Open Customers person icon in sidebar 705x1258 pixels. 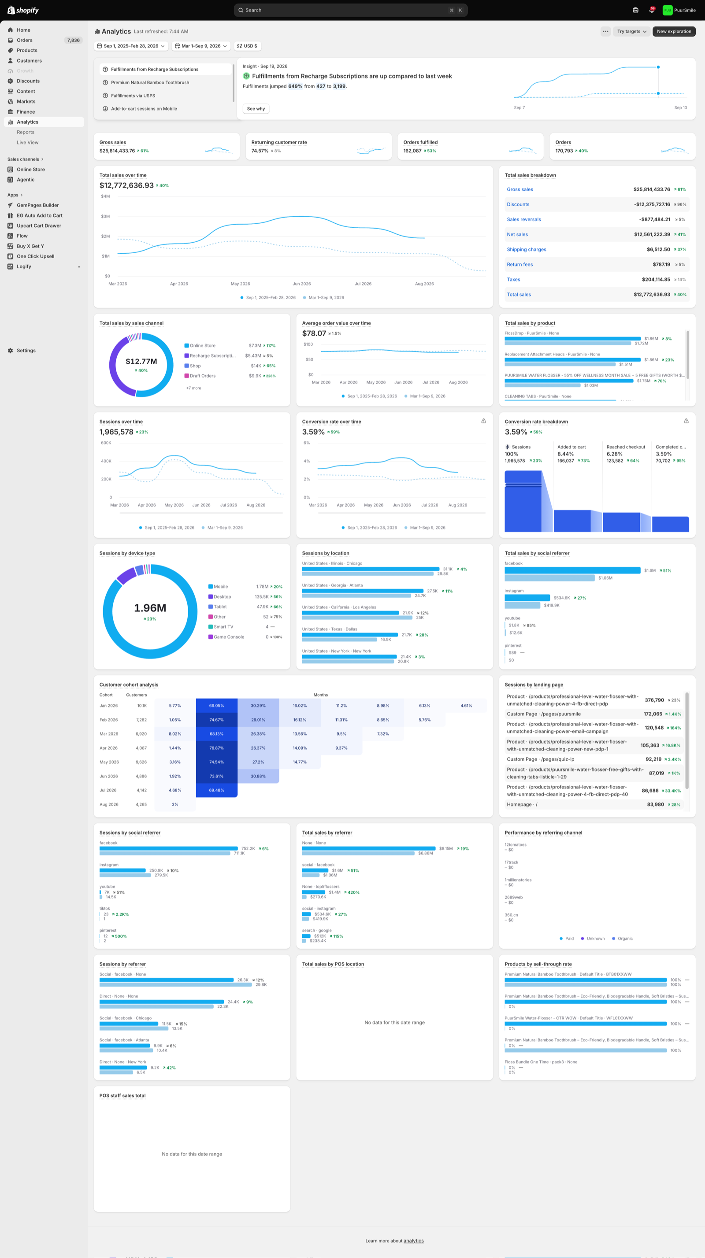[x=10, y=60]
